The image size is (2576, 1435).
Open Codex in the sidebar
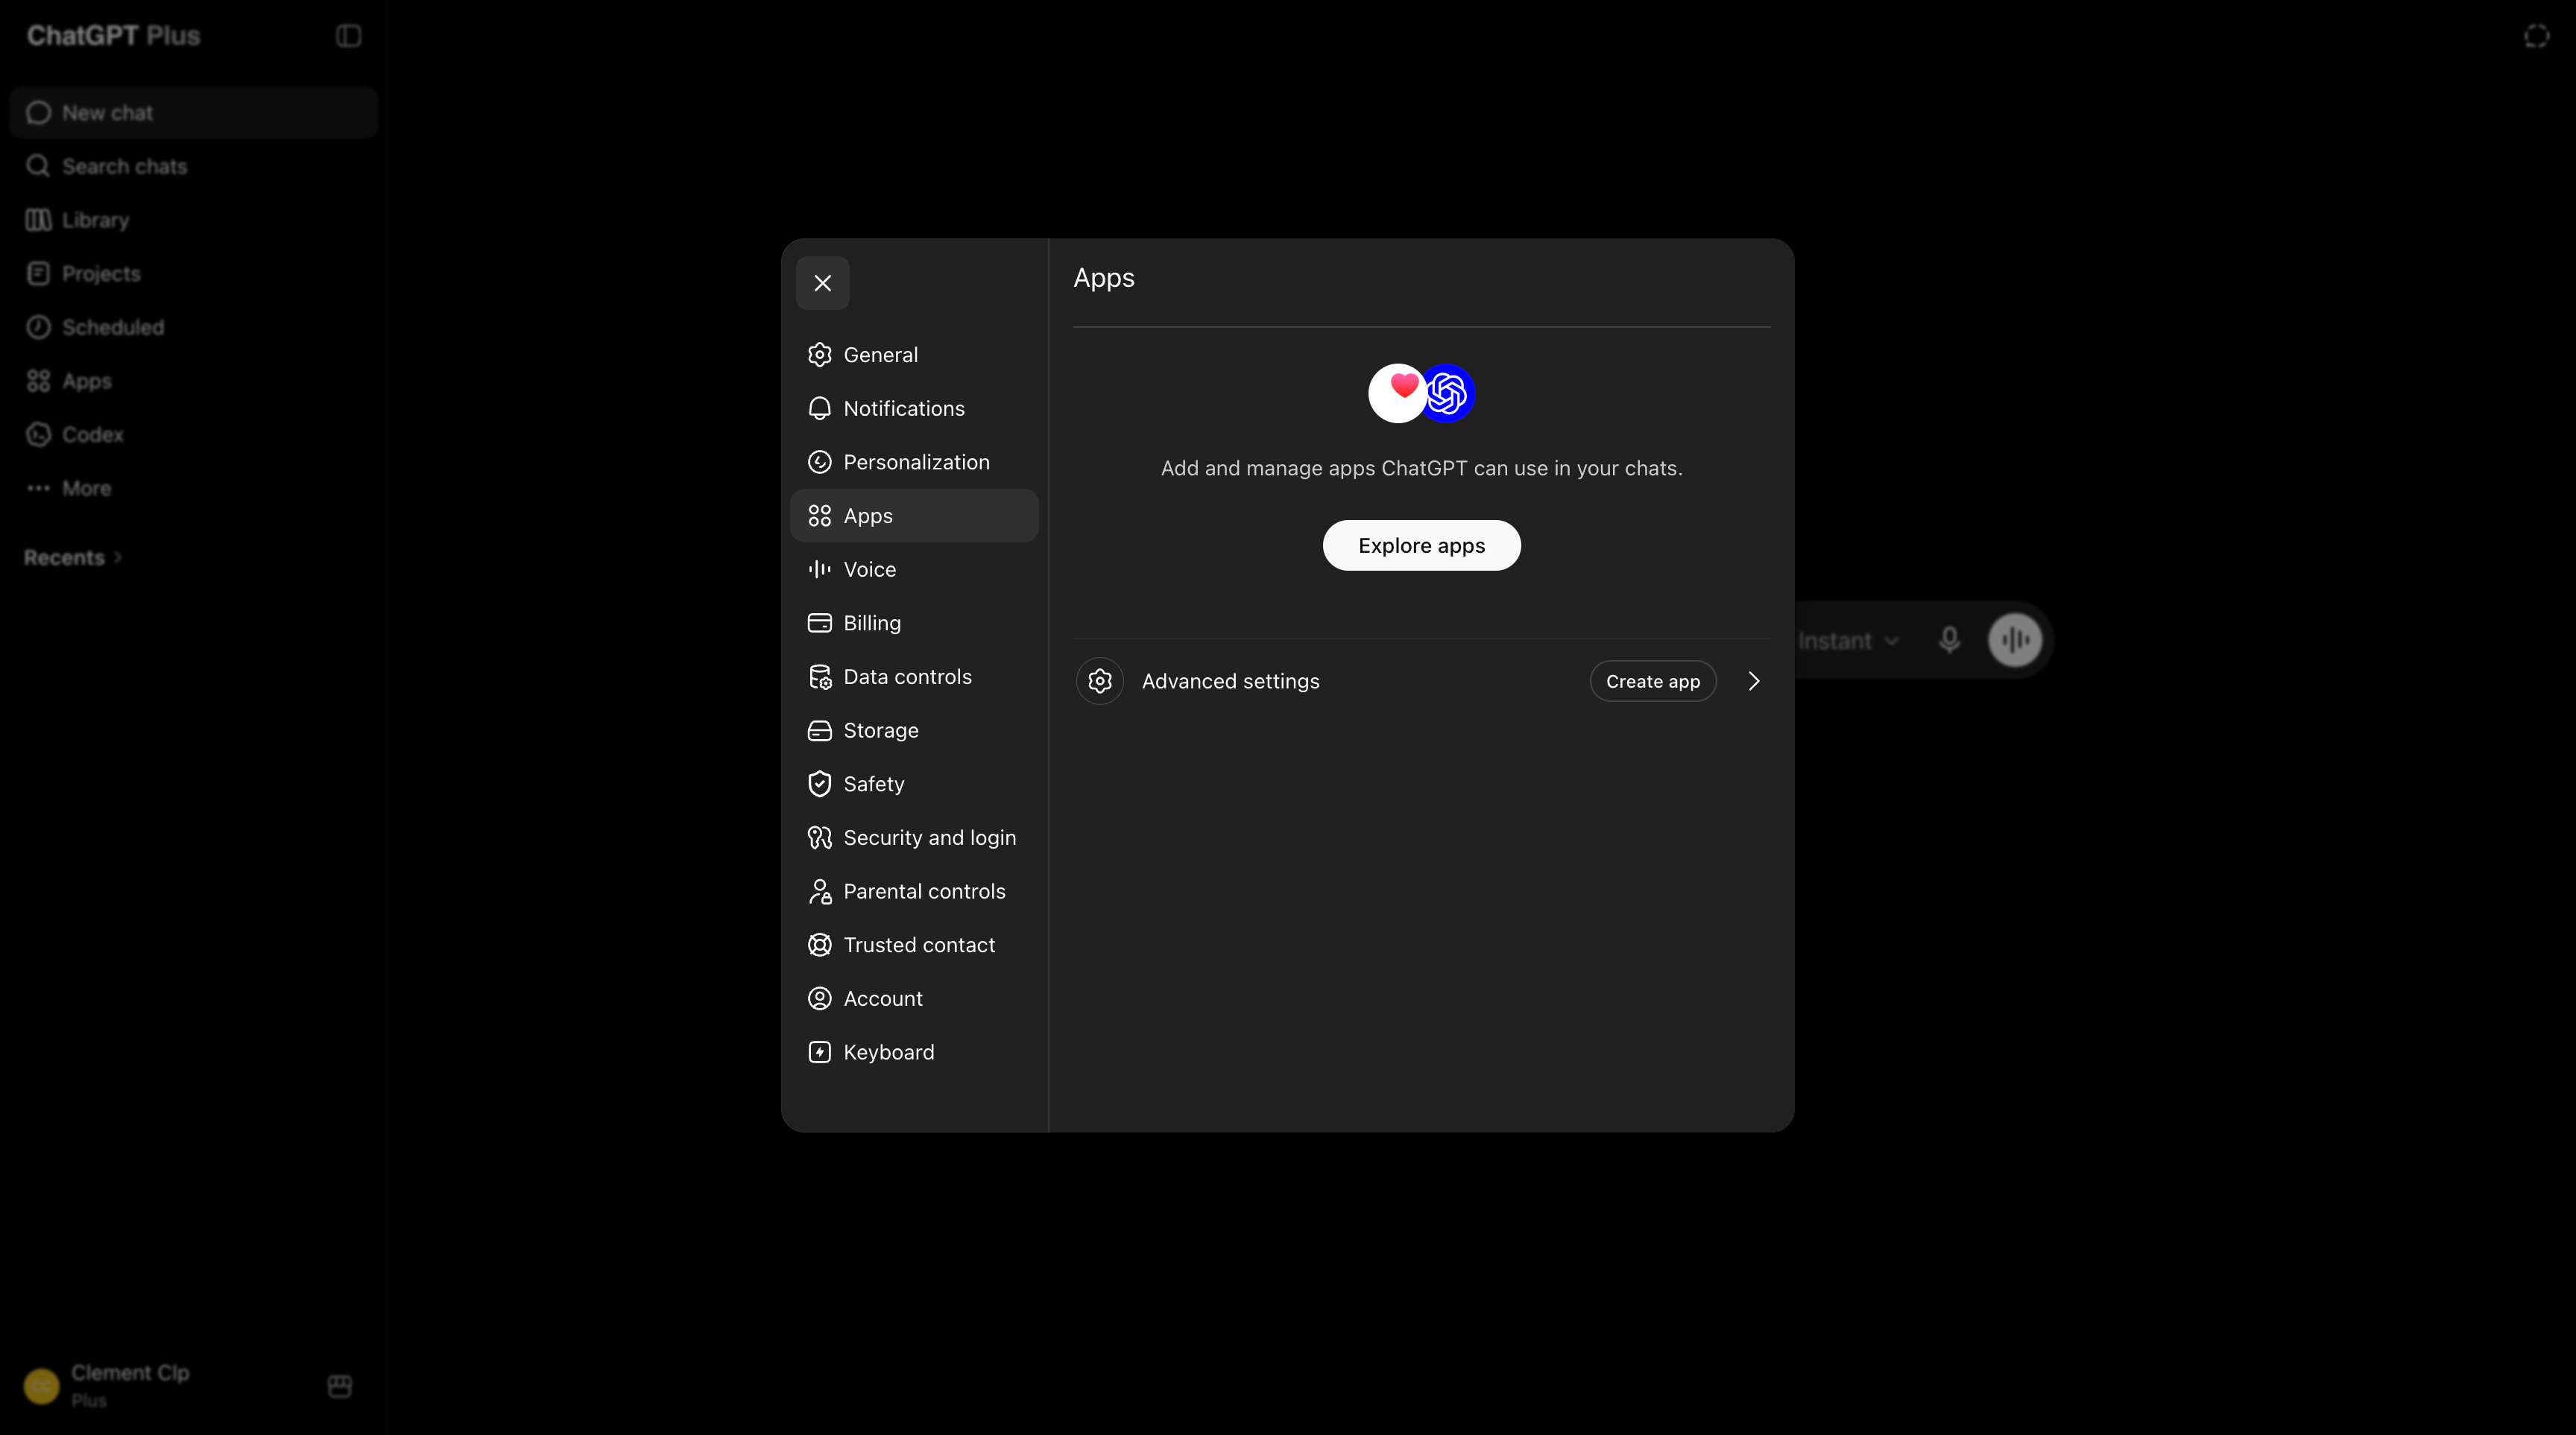point(193,434)
